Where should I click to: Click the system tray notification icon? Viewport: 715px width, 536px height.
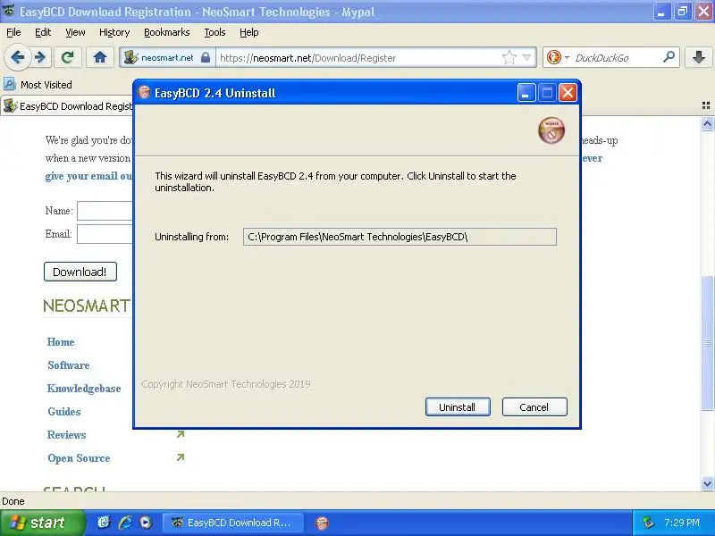click(x=647, y=523)
